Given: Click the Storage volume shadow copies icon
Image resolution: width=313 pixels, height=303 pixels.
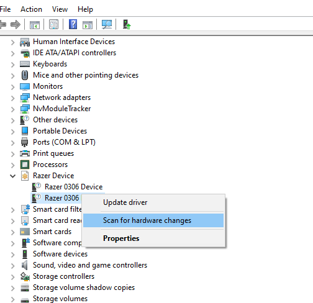Looking at the screenshot, I should 25,287.
